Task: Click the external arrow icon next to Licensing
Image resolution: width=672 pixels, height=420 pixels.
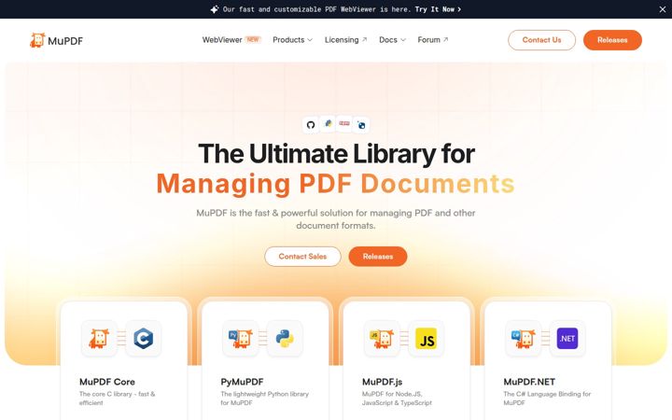Action: coord(364,39)
